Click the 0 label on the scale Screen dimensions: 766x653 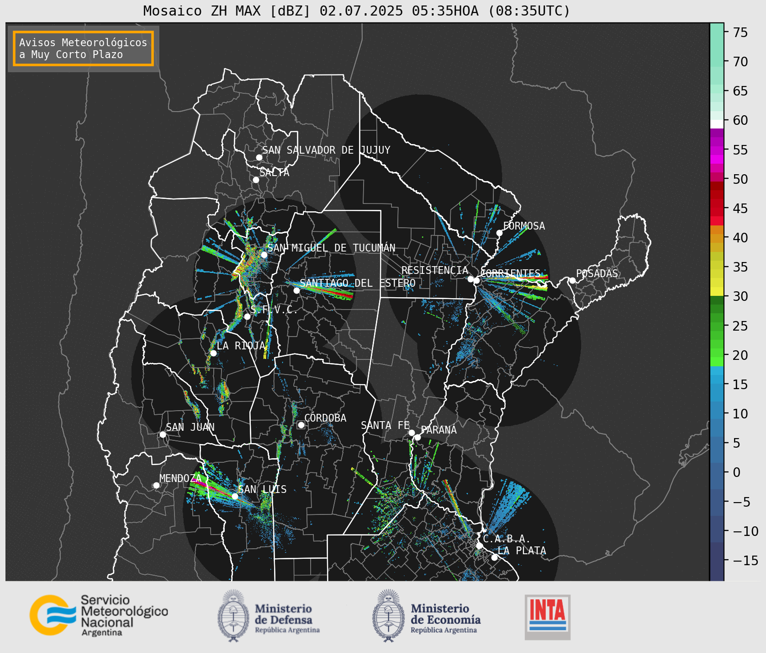(737, 472)
